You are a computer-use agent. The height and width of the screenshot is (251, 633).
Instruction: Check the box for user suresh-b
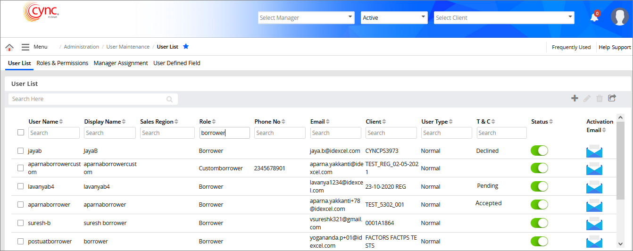point(20,223)
